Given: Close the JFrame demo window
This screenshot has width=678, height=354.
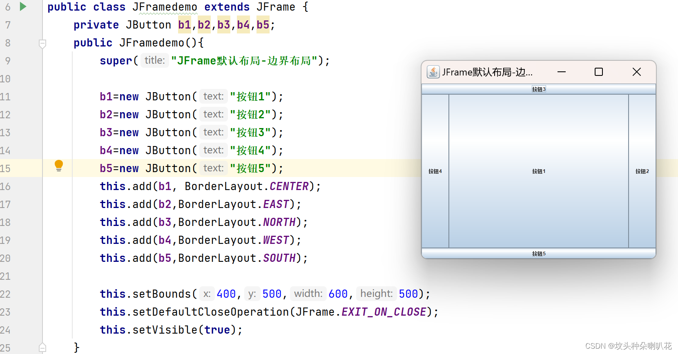Looking at the screenshot, I should [x=636, y=72].
